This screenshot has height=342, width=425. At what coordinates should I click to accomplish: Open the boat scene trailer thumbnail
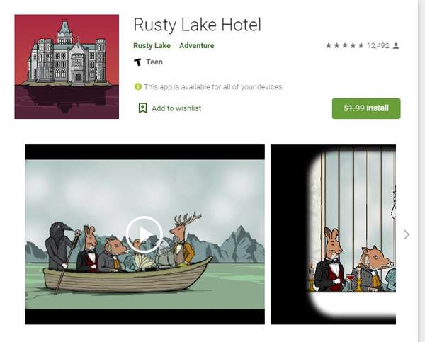coord(144,234)
